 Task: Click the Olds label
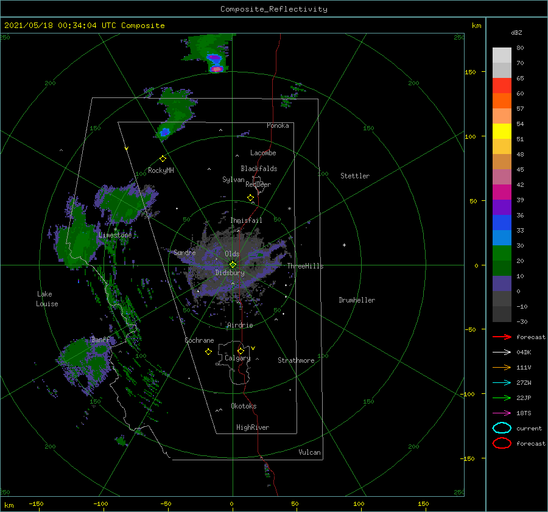[232, 254]
